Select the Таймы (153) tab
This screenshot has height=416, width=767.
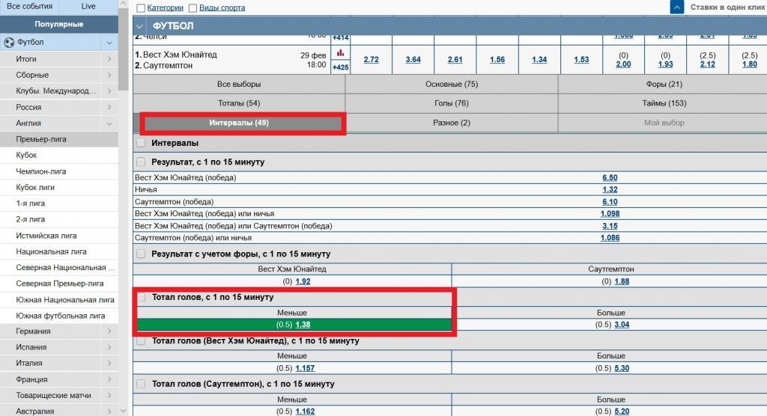(x=664, y=103)
